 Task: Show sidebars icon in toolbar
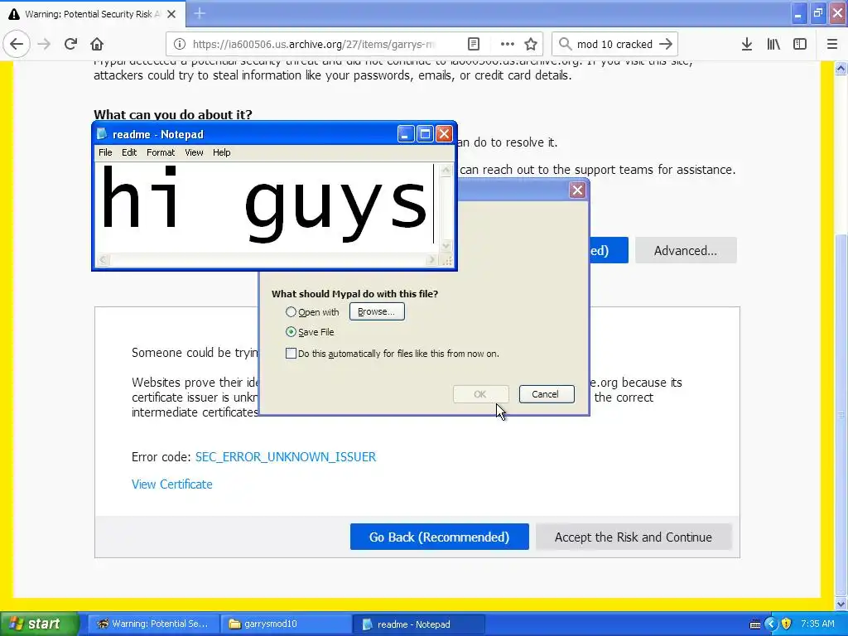click(x=800, y=44)
